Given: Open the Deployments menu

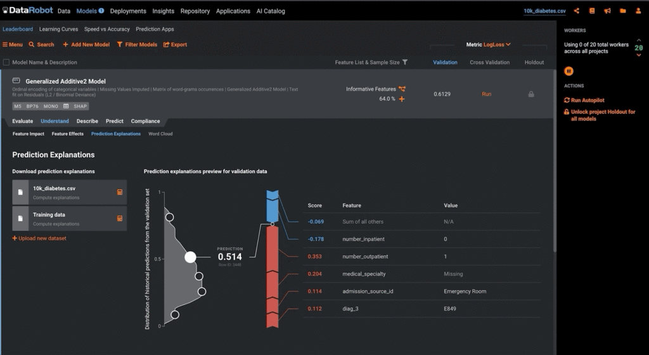Looking at the screenshot, I should [x=128, y=11].
